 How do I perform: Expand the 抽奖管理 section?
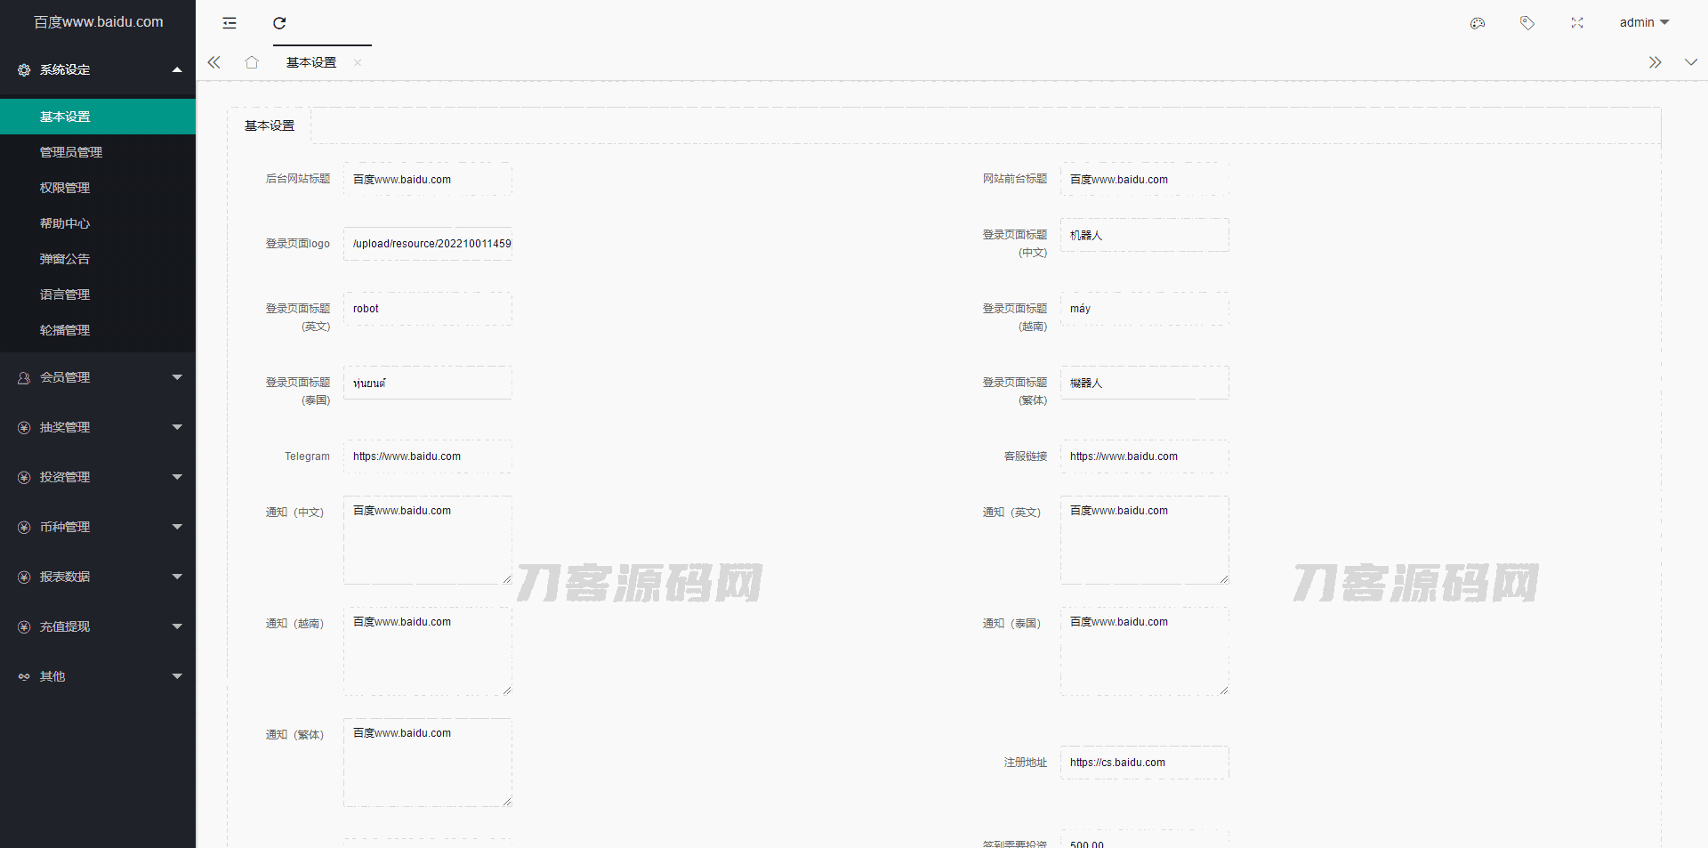pyautogui.click(x=98, y=427)
